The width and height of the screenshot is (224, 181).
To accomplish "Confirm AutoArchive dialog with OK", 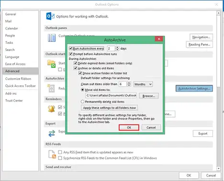I will (x=129, y=128).
